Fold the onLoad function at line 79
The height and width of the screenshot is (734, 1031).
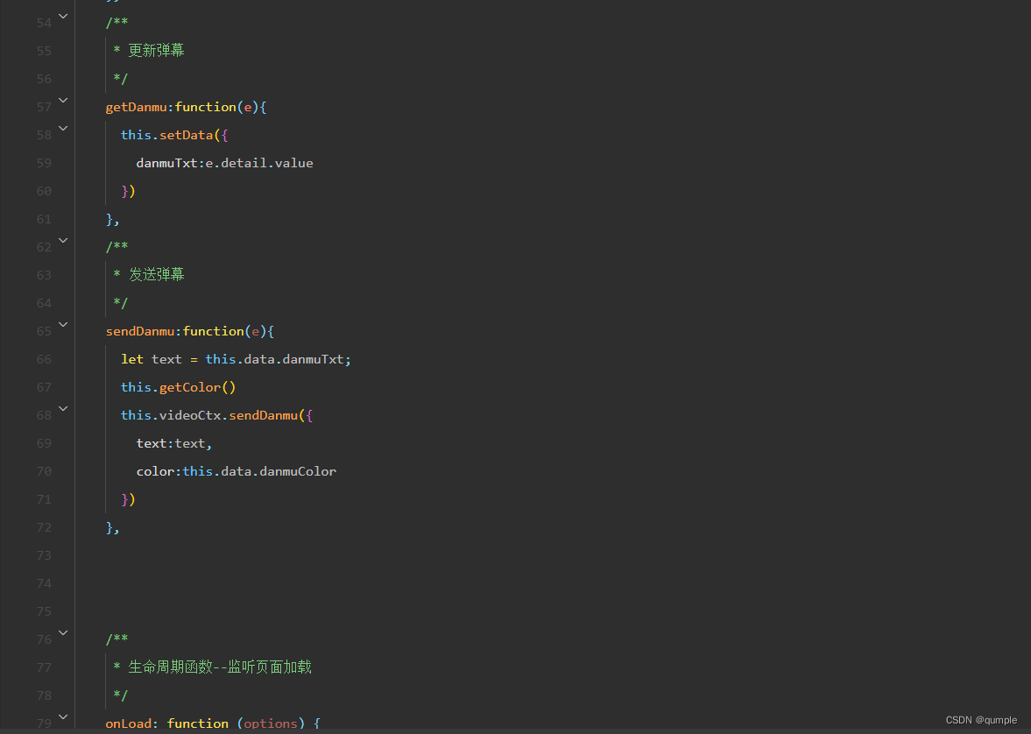[x=63, y=716]
